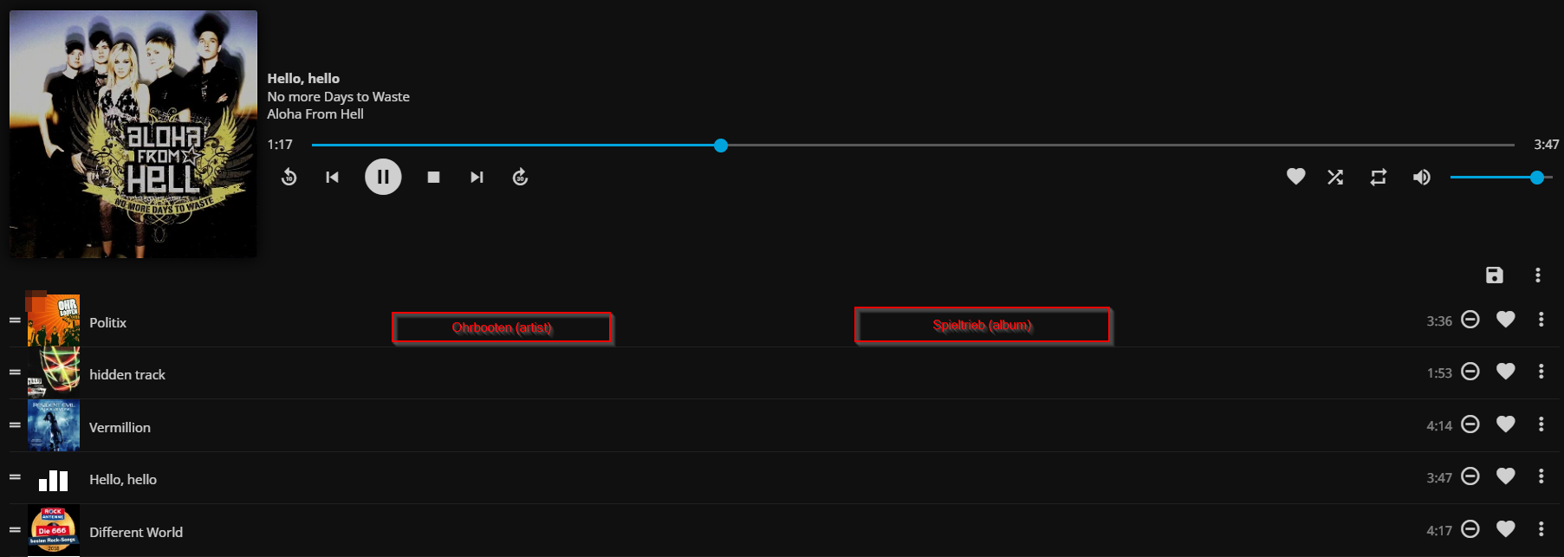Pause the current song playback
The height and width of the screenshot is (557, 1564).
(x=382, y=177)
